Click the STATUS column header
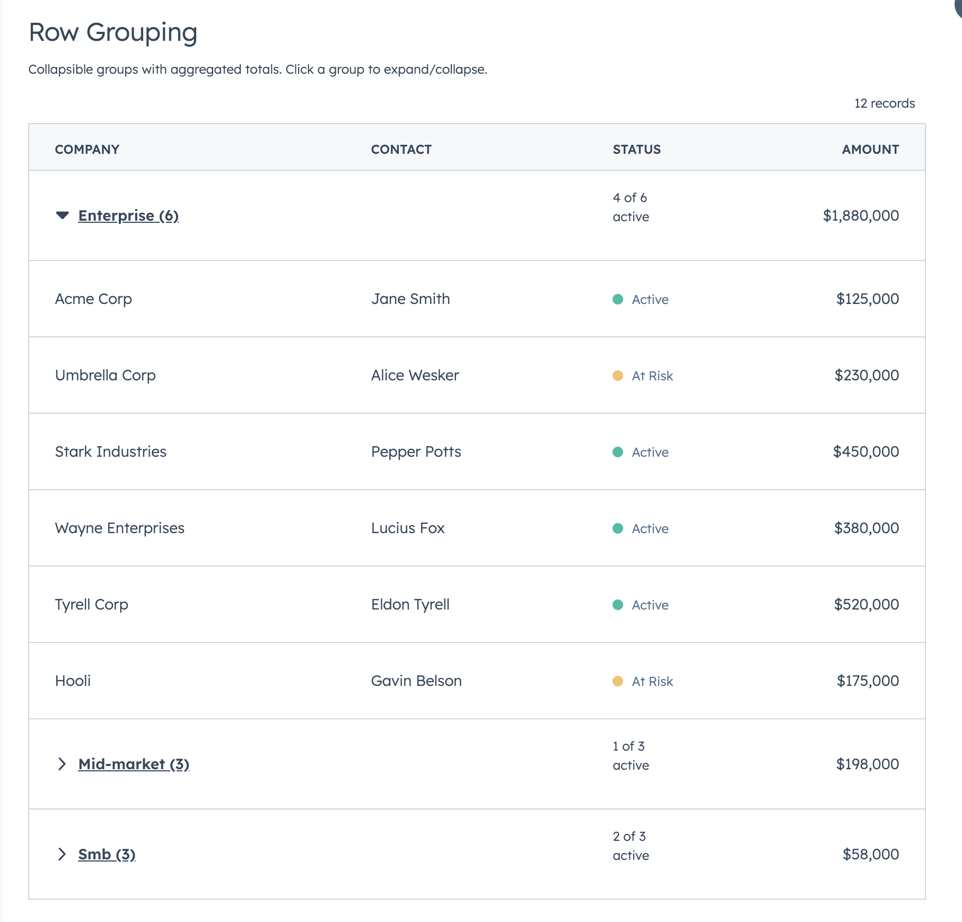Screen dimensions: 962x922 click(x=636, y=149)
